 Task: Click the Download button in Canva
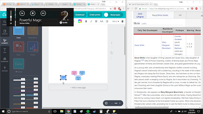tap(80, 15)
